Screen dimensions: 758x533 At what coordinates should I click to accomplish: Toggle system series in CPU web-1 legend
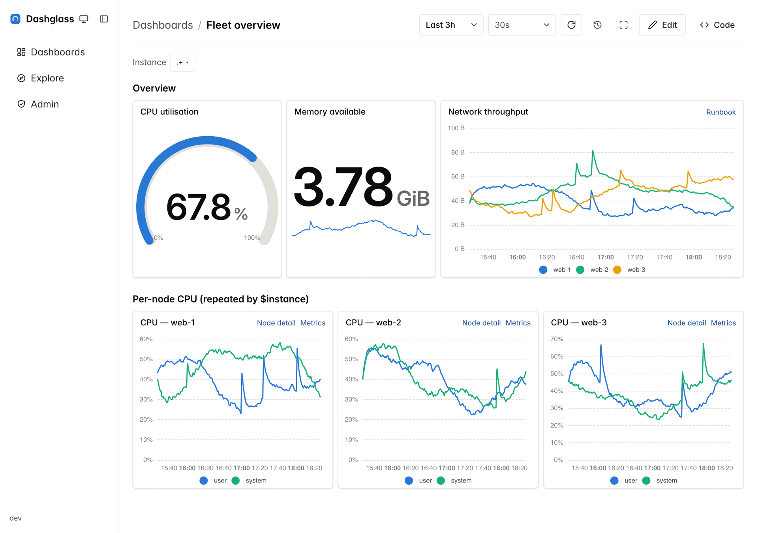250,480
